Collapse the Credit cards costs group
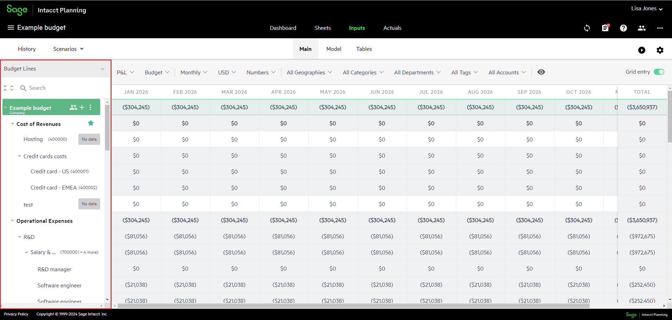The image size is (672, 320). [x=19, y=156]
